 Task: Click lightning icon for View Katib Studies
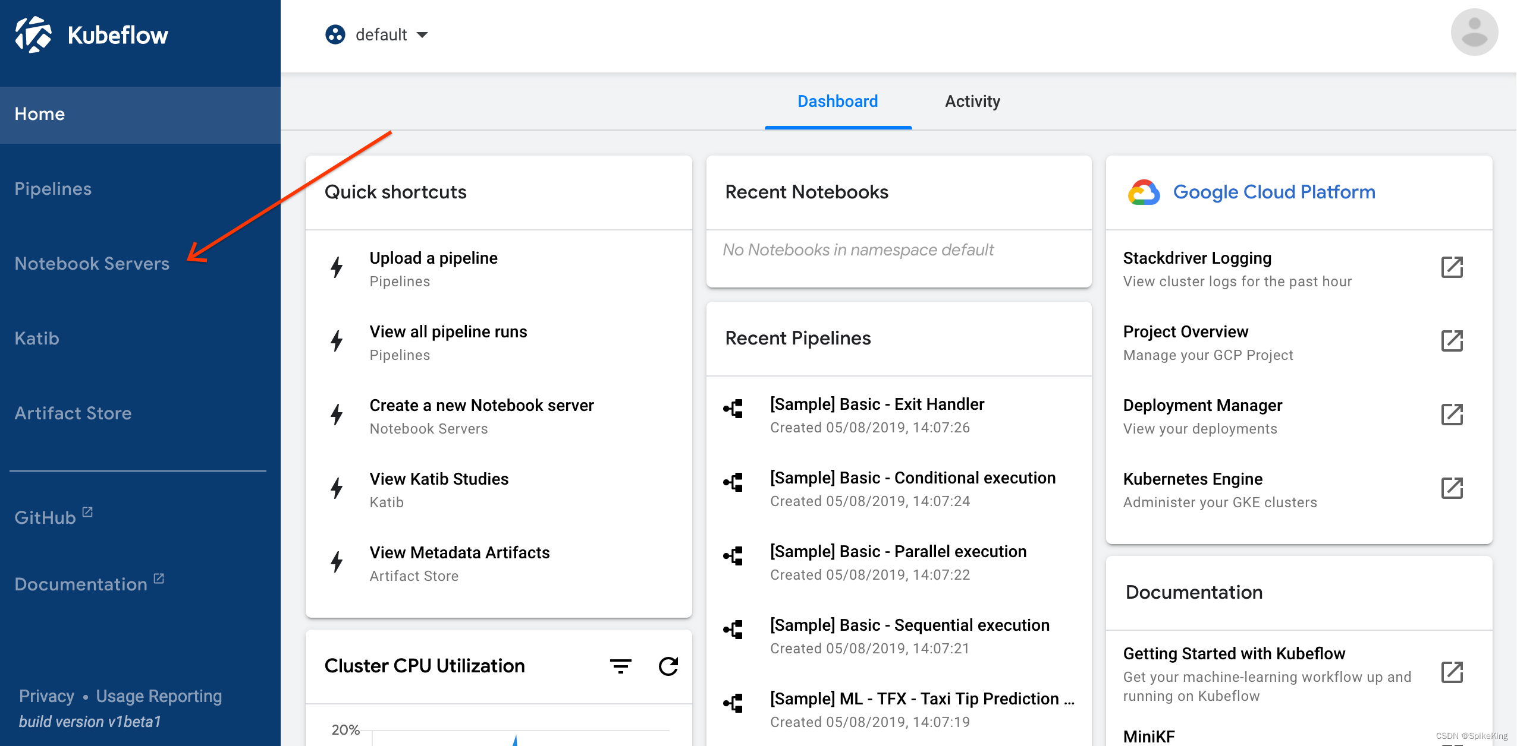coord(337,488)
